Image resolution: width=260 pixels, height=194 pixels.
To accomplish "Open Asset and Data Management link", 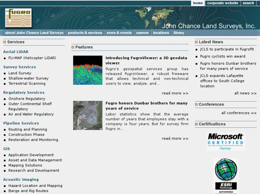I will click(35, 160).
